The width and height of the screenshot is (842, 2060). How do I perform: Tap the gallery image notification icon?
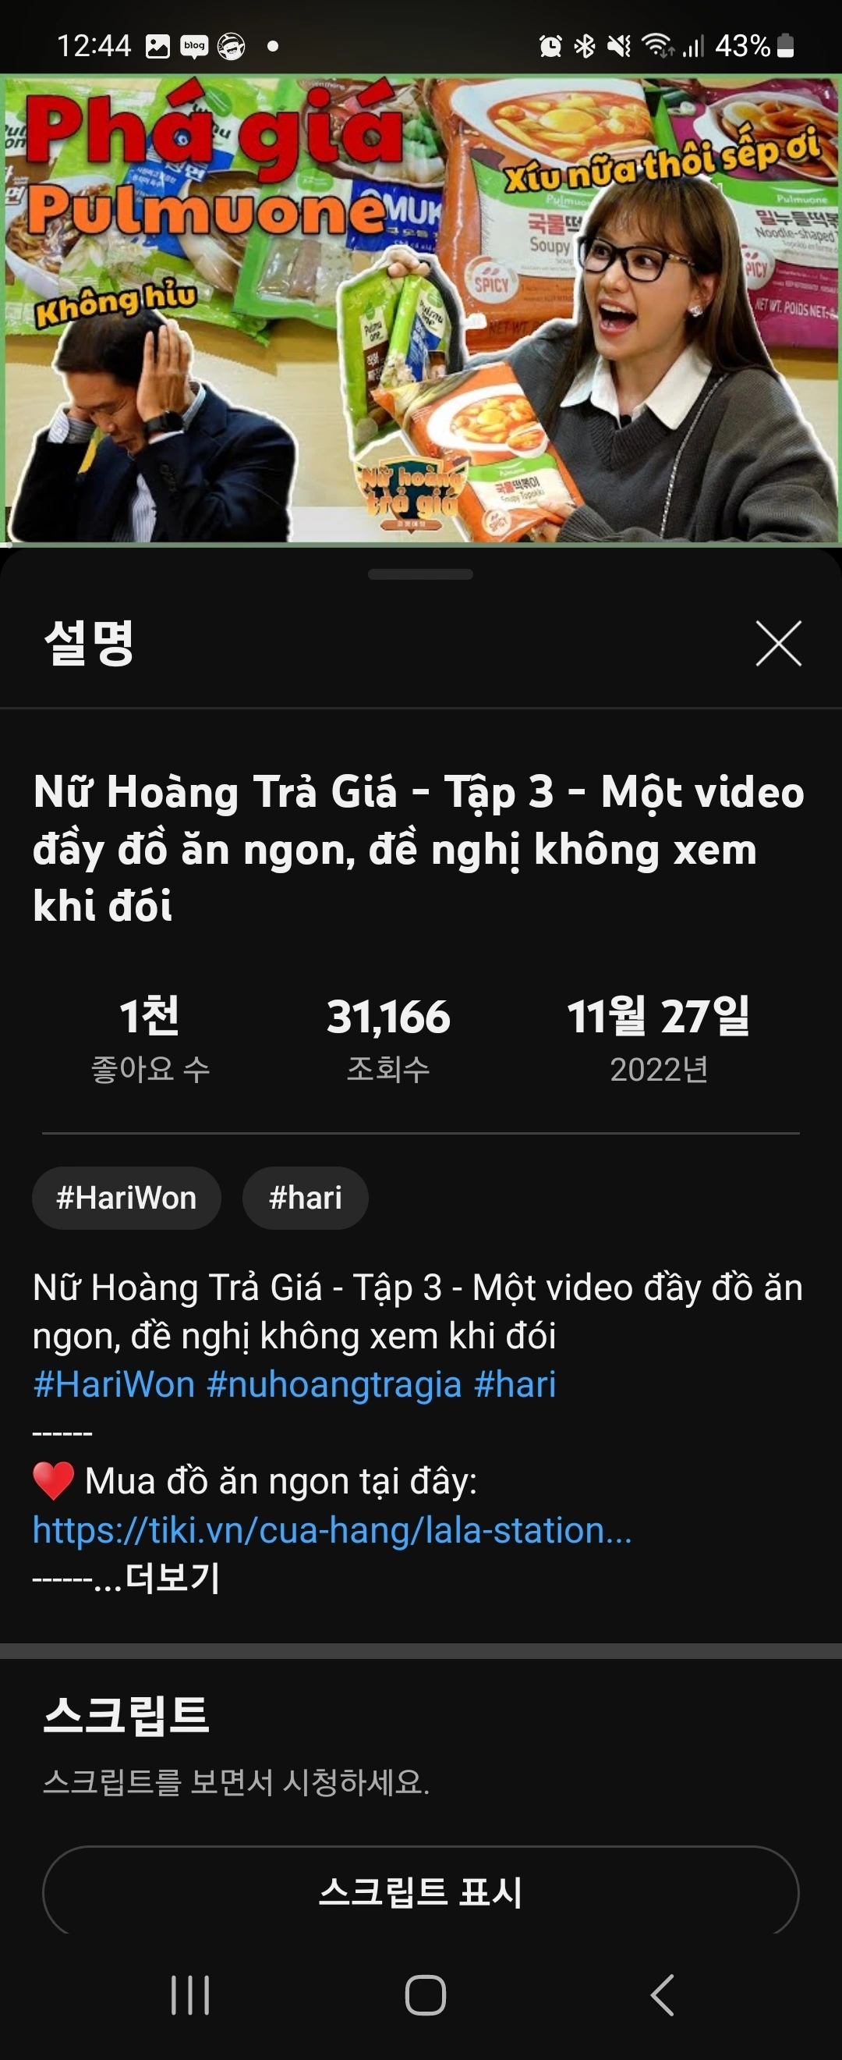157,46
